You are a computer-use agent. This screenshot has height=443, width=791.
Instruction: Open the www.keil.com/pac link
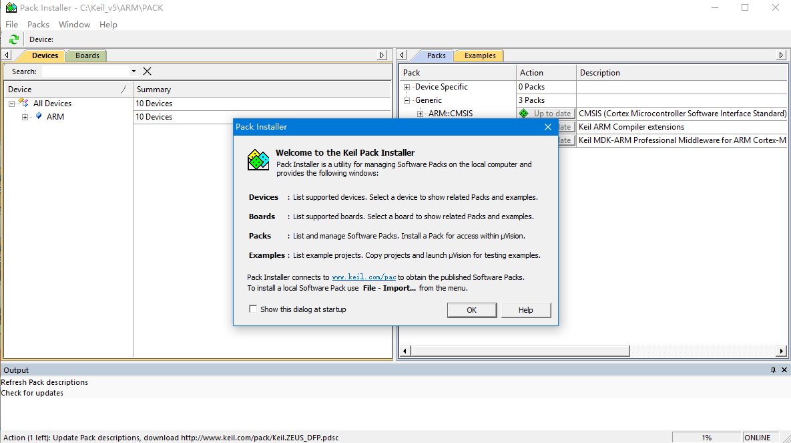(x=364, y=277)
